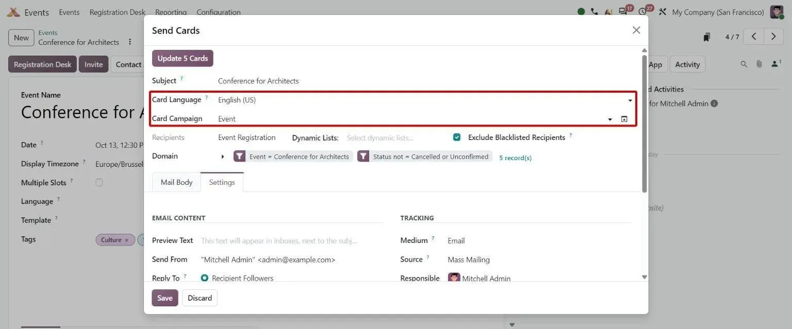Select the Recipient Followers radio option
This screenshot has height=329, width=792.
pos(205,278)
